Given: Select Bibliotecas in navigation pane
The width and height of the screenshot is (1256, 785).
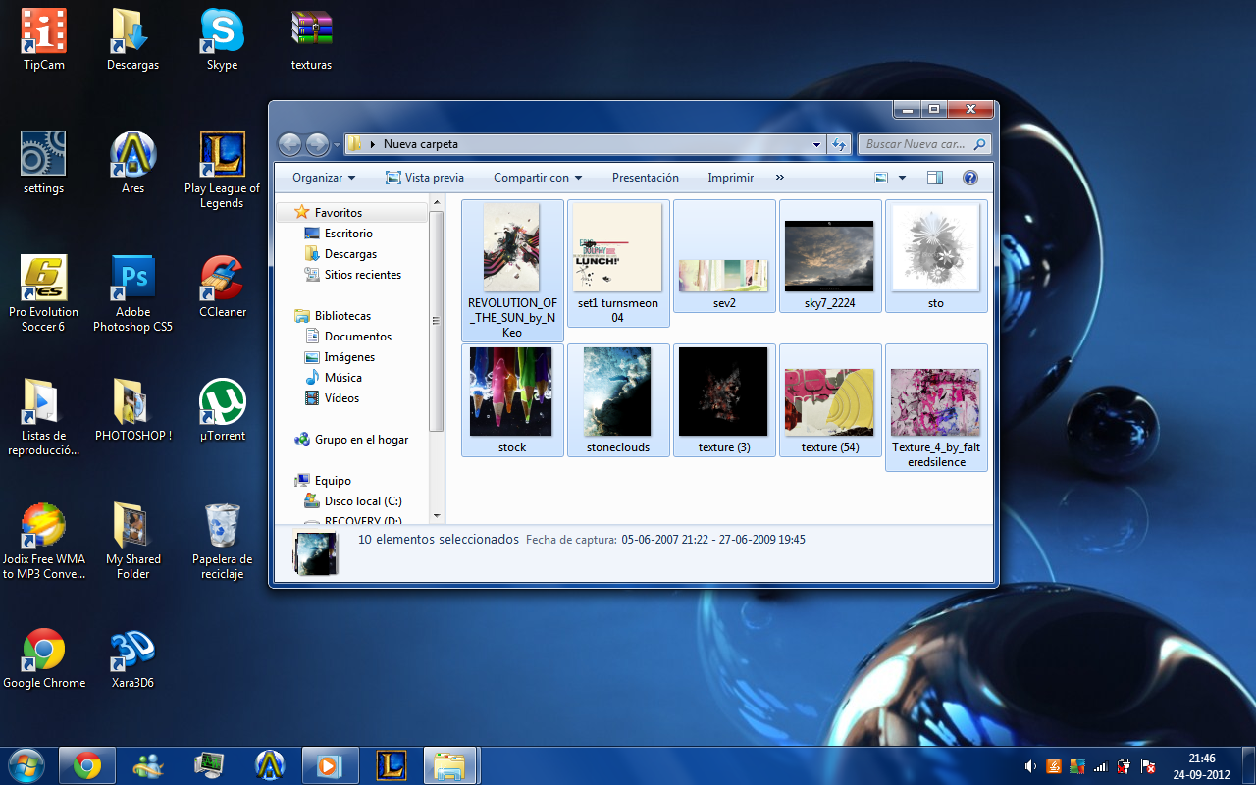Looking at the screenshot, I should (x=342, y=316).
